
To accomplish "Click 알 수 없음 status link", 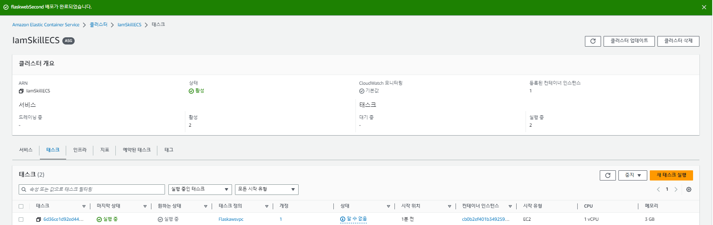I will point(357,219).
